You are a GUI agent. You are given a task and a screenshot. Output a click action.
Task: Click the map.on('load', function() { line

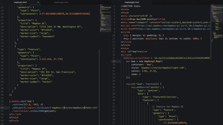pyautogui.click(x=144, y=84)
